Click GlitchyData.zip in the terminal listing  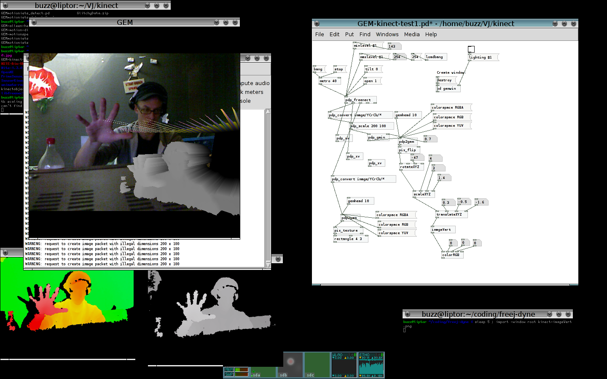(92, 13)
